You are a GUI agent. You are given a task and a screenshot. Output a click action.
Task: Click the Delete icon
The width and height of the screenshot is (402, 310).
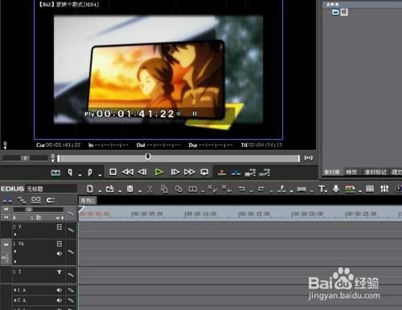pyautogui.click(x=212, y=189)
